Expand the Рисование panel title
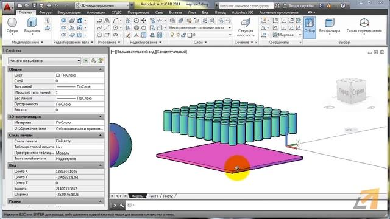 (x=109, y=42)
